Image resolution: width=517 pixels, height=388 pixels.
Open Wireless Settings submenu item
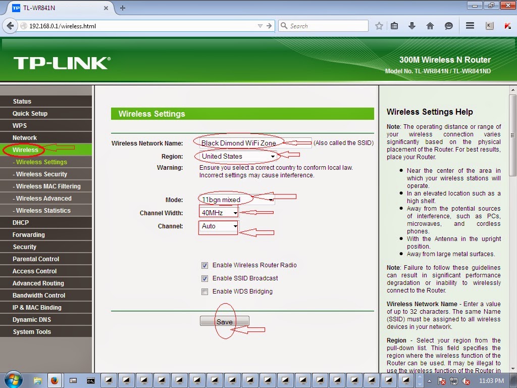point(46,162)
